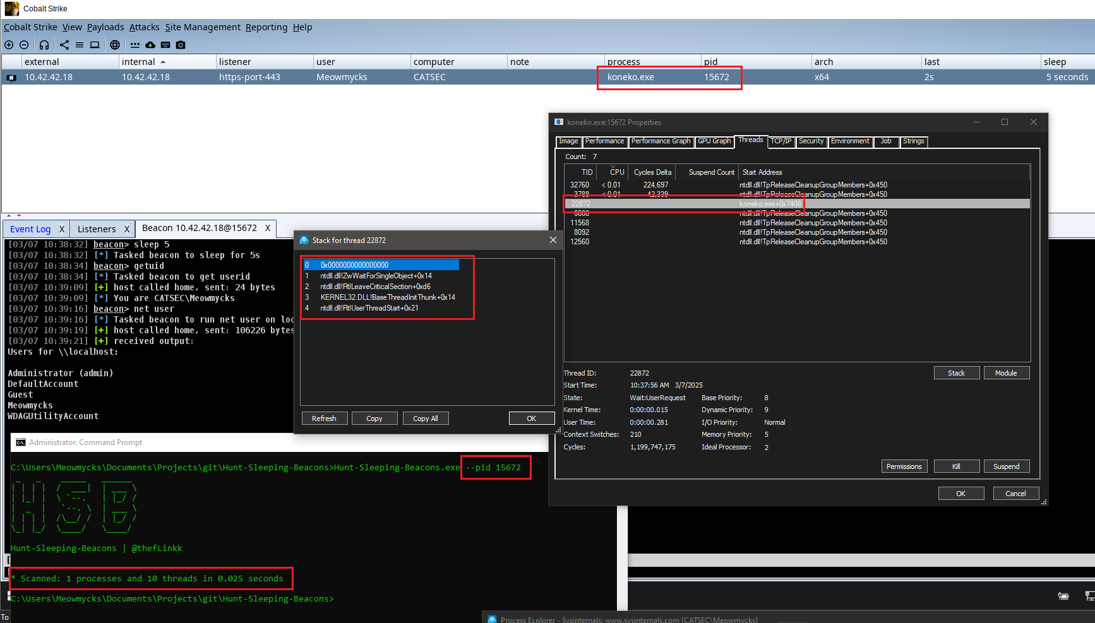Click Refresh in the stack dialog
Viewport: 1095px width, 623px height.
324,418
